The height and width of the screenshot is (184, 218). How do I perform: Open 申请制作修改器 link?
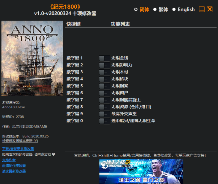[14, 166]
